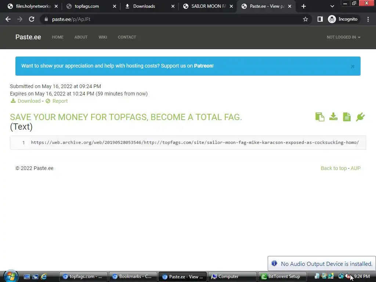This screenshot has height=282, width=376.
Task: Open the Chrome side panel icon
Action: point(320,19)
